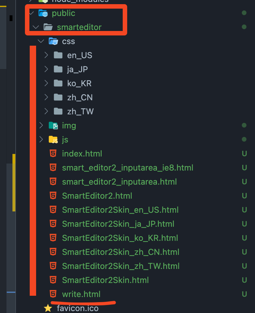Screen dimensions: 255x313
Task: Open smart_editor2_inputarea.html file
Action: (120, 182)
